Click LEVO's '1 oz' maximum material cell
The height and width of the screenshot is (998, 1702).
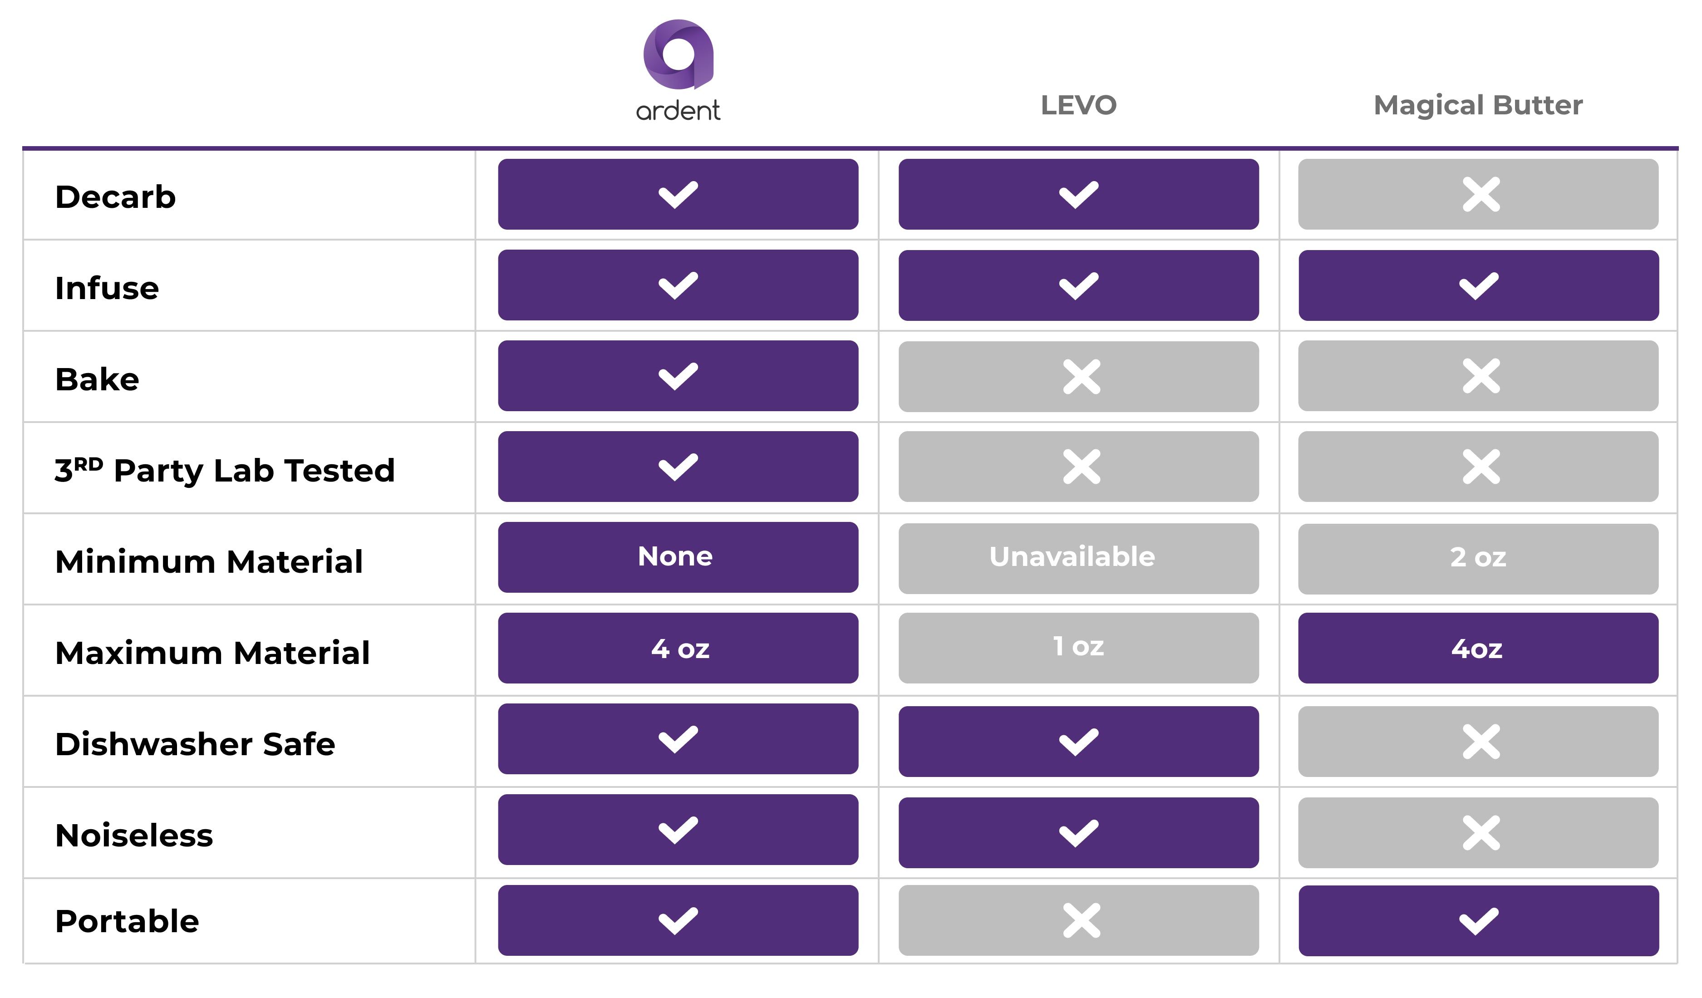[x=1078, y=648]
